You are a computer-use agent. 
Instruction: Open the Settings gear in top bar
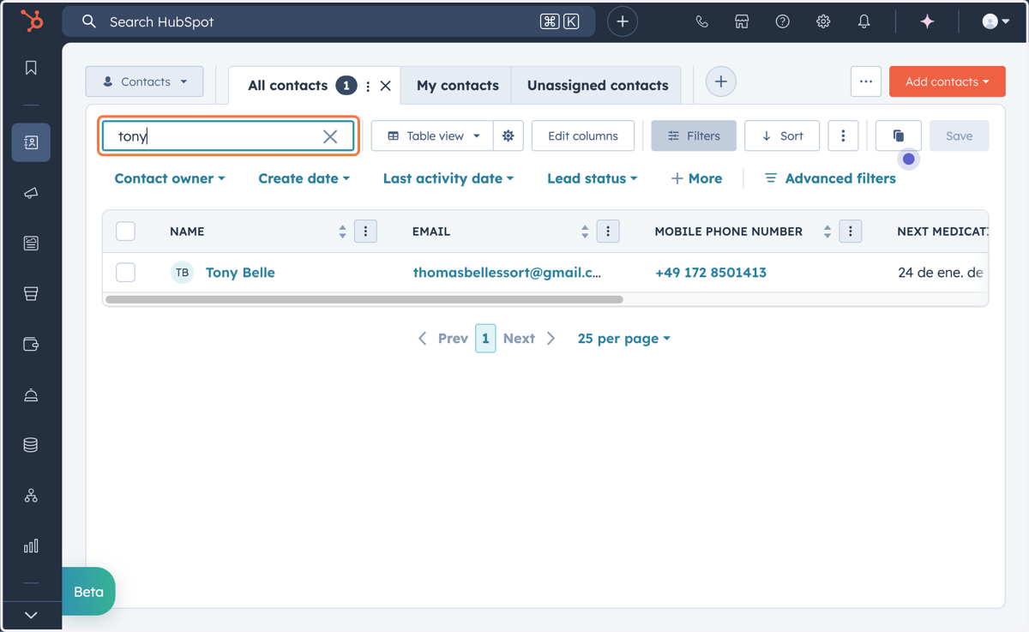coord(823,21)
